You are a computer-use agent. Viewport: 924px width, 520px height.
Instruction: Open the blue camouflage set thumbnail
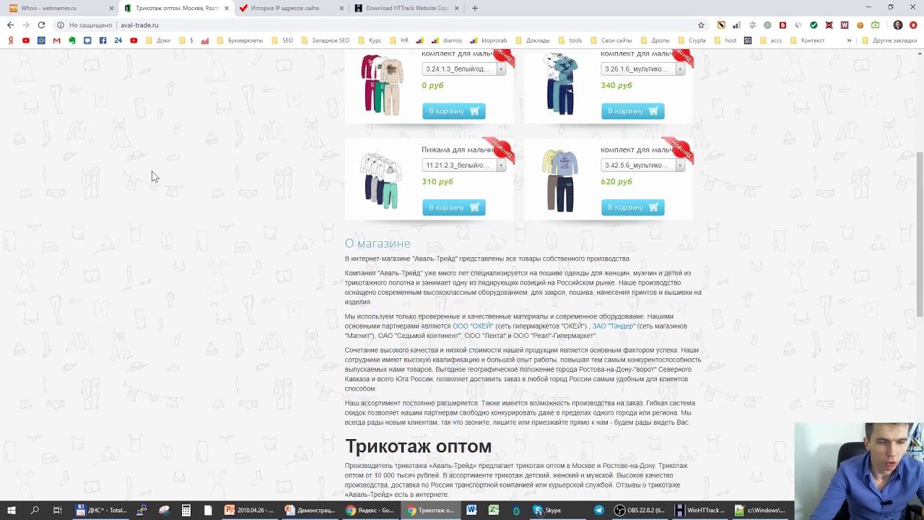click(561, 84)
